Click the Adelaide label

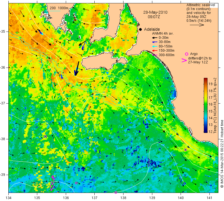pos(152,29)
